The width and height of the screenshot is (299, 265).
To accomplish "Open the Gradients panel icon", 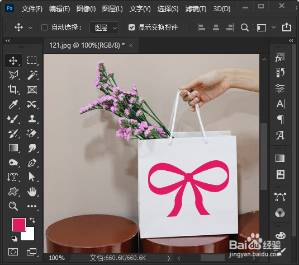I will click(x=280, y=159).
